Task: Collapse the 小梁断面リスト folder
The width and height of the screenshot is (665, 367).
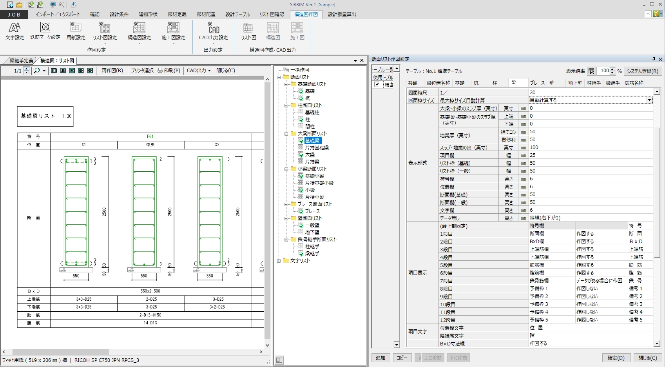Action: pyautogui.click(x=286, y=169)
